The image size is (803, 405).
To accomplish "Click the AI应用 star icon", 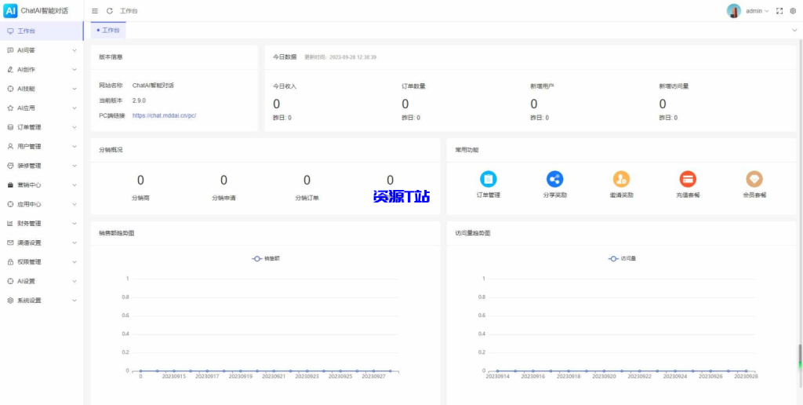I will tap(10, 108).
